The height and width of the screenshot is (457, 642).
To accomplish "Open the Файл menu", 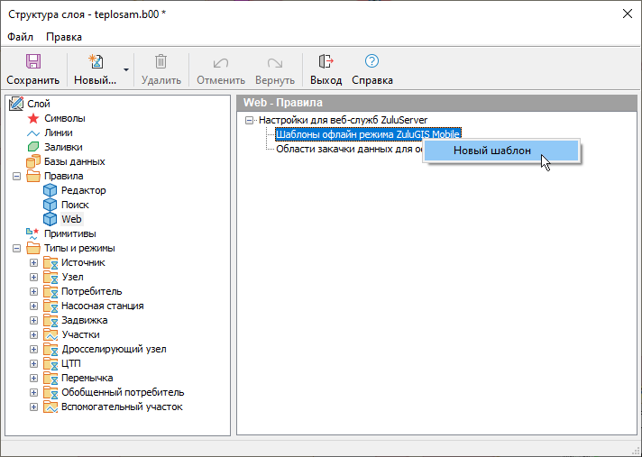I will click(x=20, y=37).
